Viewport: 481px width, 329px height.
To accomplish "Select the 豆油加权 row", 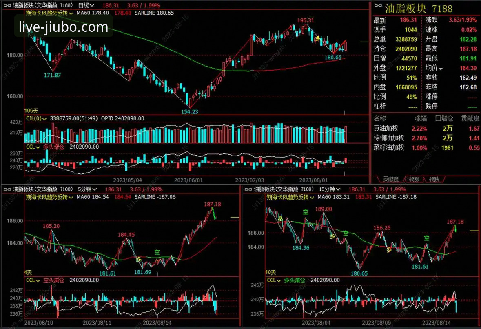I will click(388, 129).
